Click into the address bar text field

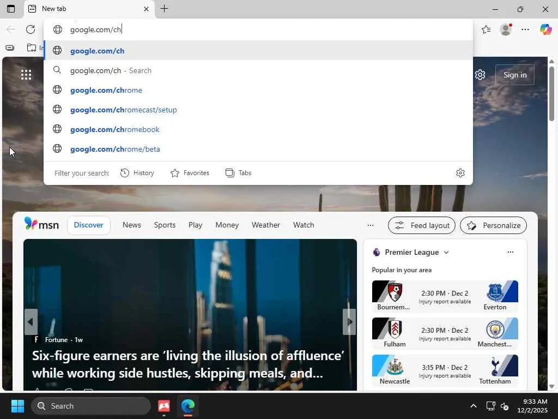click(x=258, y=29)
